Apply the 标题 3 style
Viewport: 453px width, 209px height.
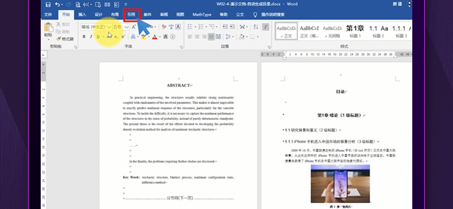pos(401,31)
